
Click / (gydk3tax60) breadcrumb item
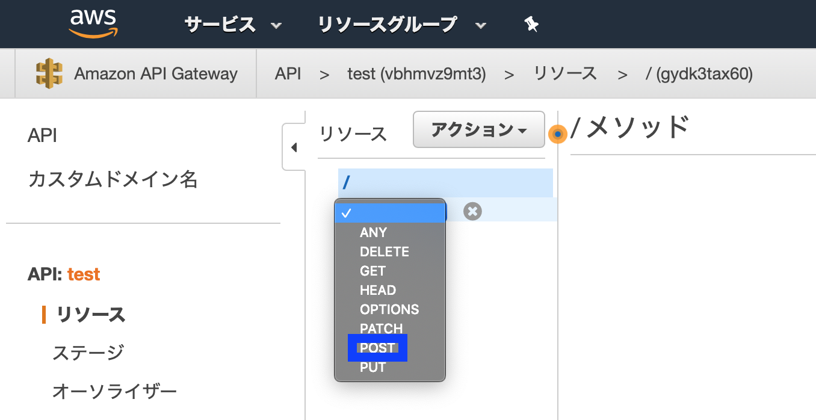click(x=699, y=74)
